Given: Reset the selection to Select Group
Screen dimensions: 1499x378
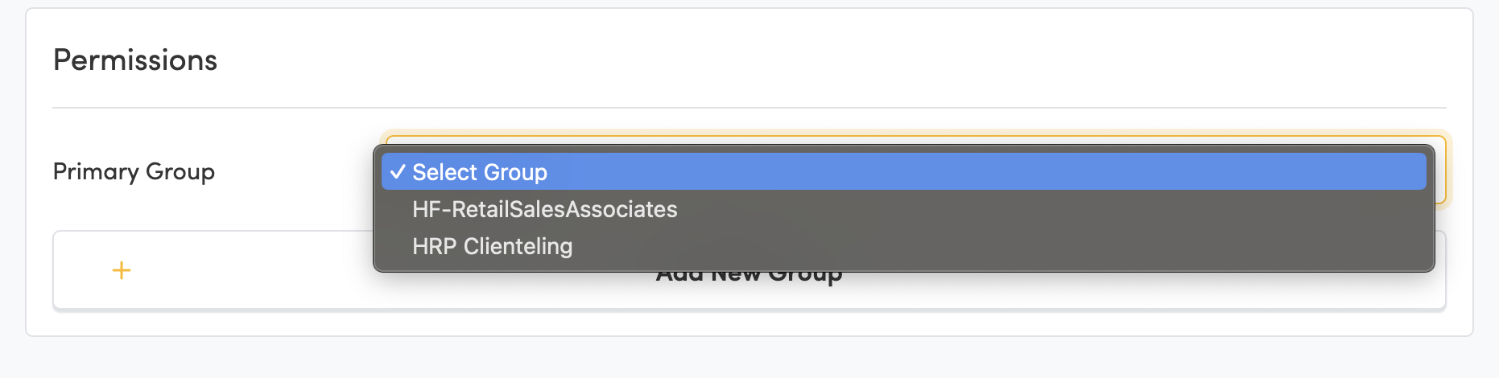Looking at the screenshot, I should [480, 172].
